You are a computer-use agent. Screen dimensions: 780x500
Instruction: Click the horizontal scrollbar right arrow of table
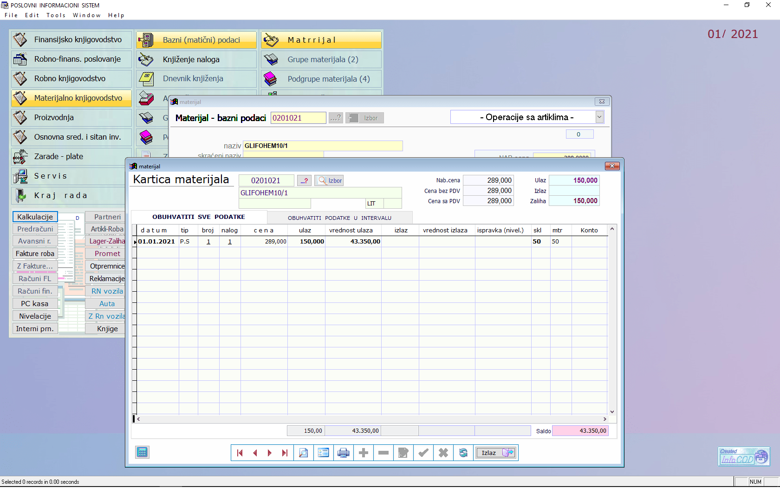[x=604, y=419]
